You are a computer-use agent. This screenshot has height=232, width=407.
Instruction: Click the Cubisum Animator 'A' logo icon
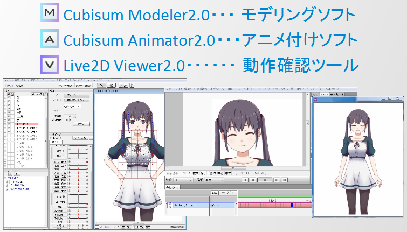coord(50,39)
